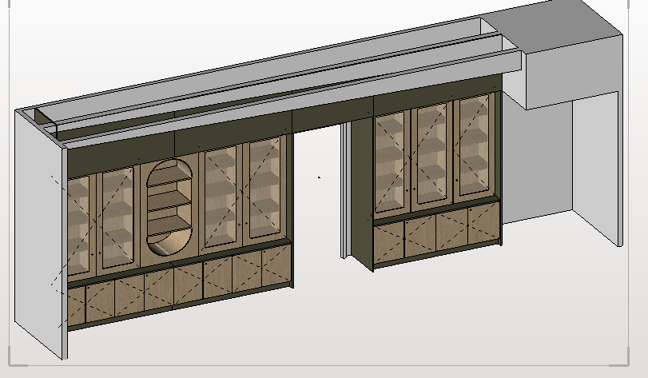Image resolution: width=648 pixels, height=378 pixels.
Task: Click the gray left end wall panel
Action: pos(38,232)
